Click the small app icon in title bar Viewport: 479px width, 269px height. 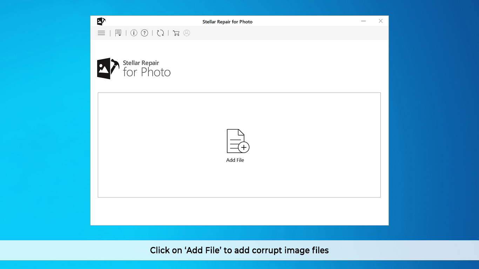click(x=101, y=21)
